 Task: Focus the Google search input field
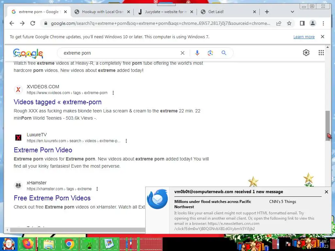120,53
